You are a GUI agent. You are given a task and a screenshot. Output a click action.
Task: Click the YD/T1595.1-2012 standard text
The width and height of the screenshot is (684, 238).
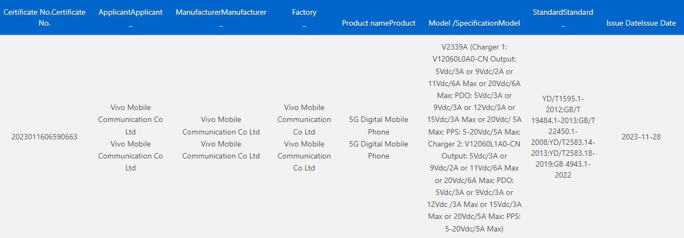tap(563, 104)
